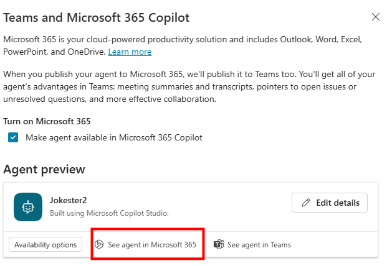The height and width of the screenshot is (266, 387).
Task: Open the Learn more link
Action: tap(130, 52)
